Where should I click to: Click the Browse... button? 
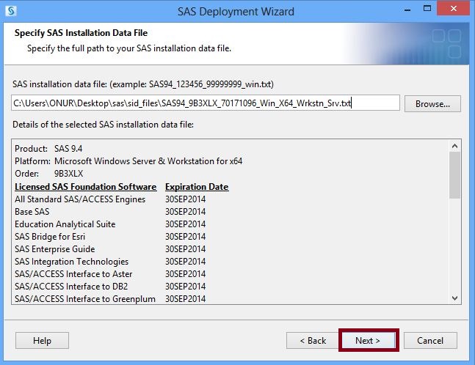(432, 104)
